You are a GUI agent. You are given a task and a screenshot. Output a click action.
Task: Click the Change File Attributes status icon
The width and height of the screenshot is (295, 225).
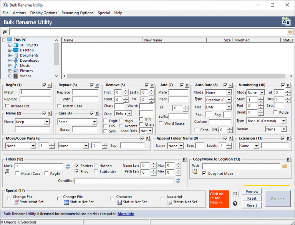coord(16,202)
